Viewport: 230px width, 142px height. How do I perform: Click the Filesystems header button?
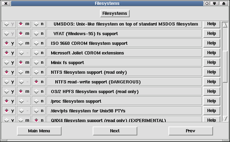pyautogui.click(x=115, y=13)
